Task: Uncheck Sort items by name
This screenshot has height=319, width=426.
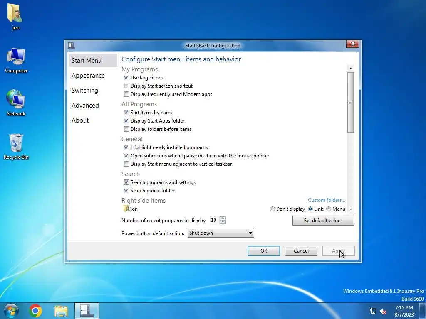Action: click(126, 112)
